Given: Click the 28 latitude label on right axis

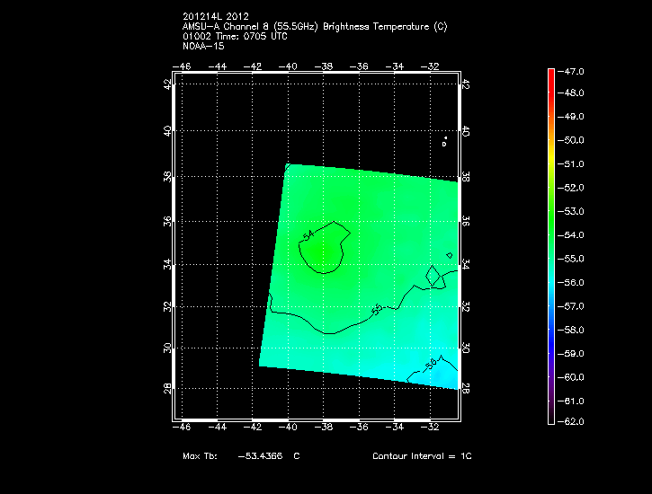Looking at the screenshot, I should 466,387.
